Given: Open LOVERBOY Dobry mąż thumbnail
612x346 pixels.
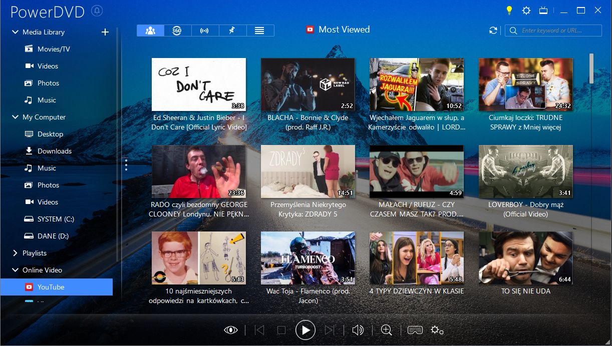Looking at the screenshot, I should (x=526, y=171).
